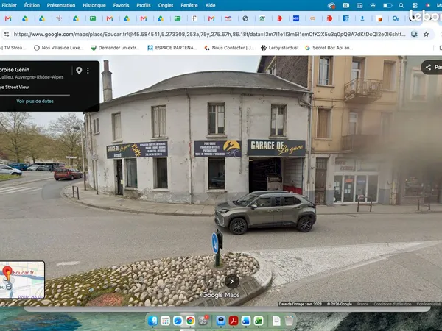
Task: Click Voir plus de dates link
Action: pyautogui.click(x=35, y=101)
